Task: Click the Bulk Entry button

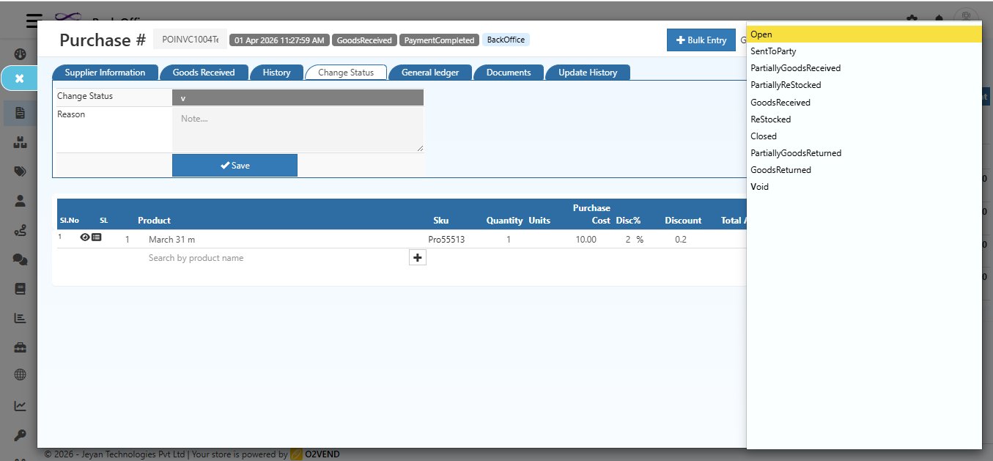Action: [701, 40]
